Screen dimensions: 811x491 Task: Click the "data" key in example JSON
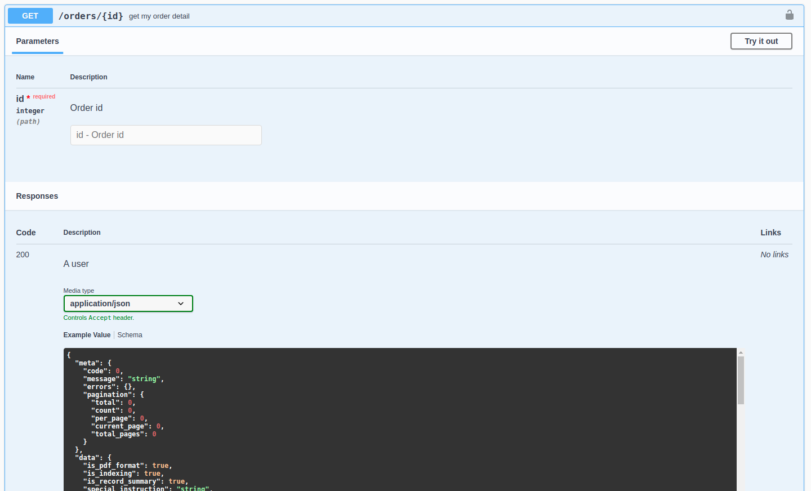(87, 458)
